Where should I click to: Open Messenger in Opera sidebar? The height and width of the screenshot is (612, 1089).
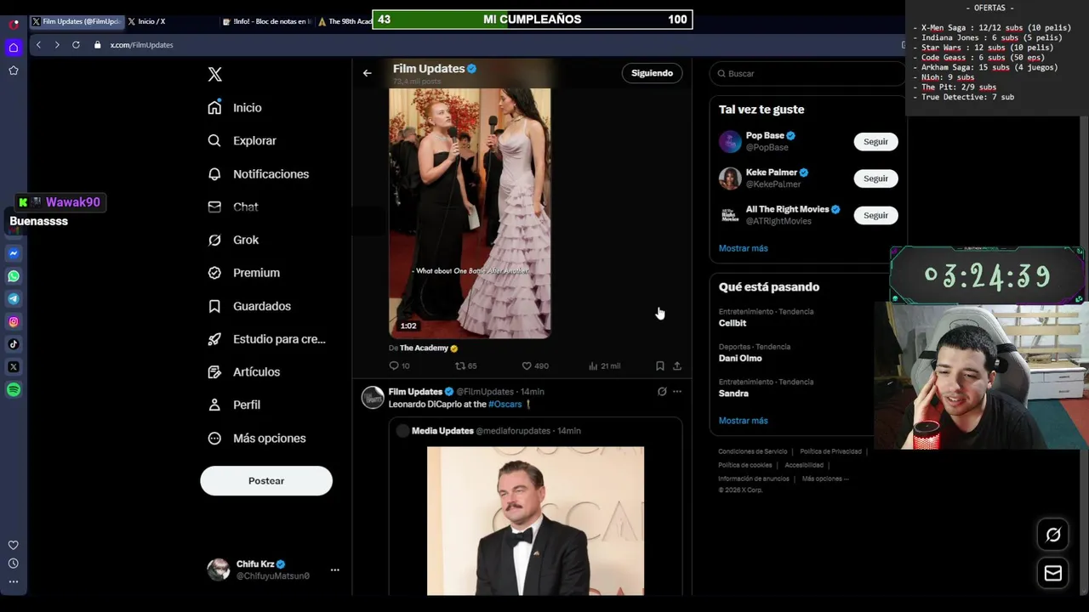[14, 253]
